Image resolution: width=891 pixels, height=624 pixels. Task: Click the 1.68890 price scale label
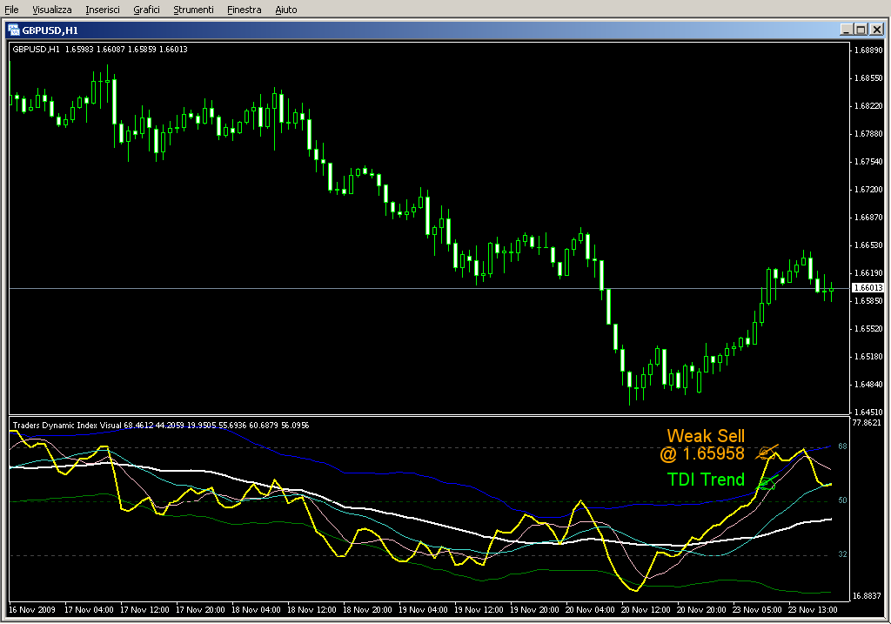pyautogui.click(x=868, y=50)
